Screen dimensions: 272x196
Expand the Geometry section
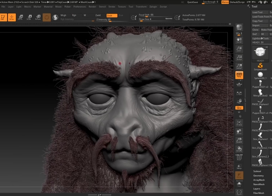[258, 176]
